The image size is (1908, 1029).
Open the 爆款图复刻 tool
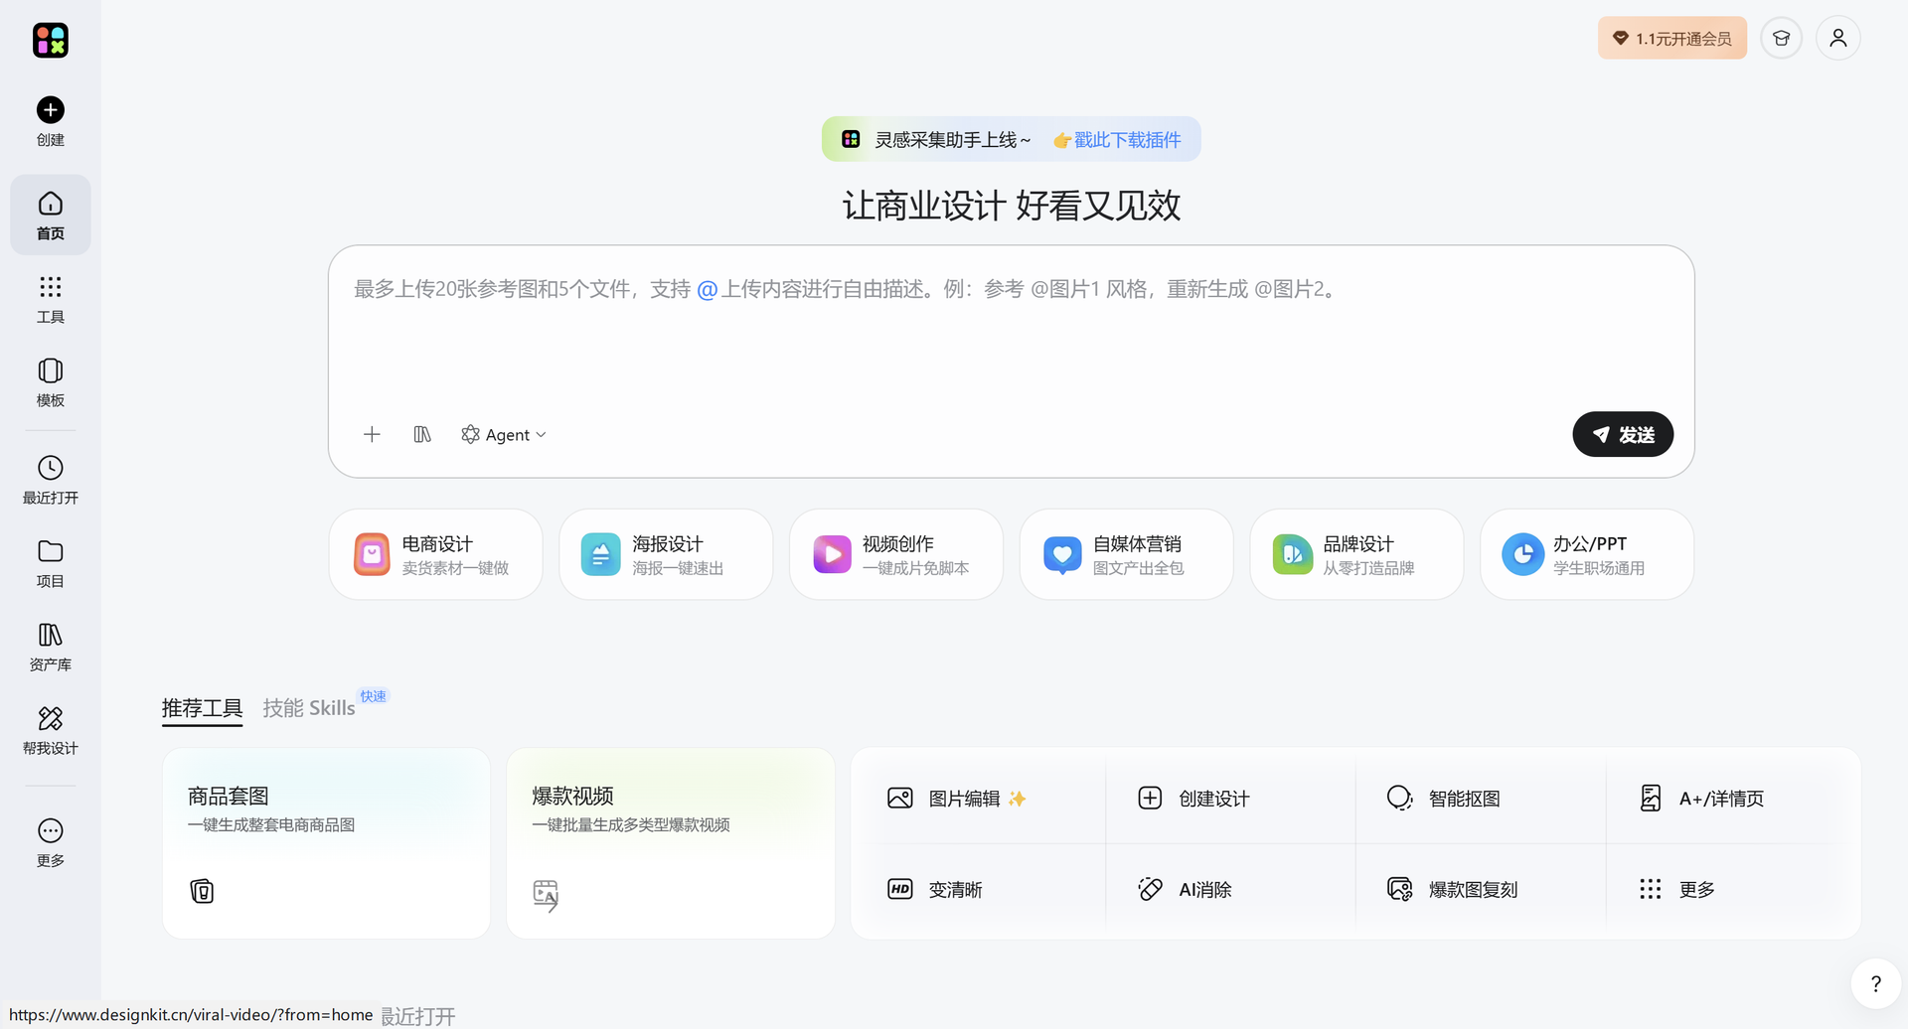[x=1452, y=889]
